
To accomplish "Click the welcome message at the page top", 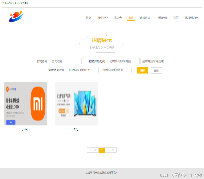I will tap(16, 3).
